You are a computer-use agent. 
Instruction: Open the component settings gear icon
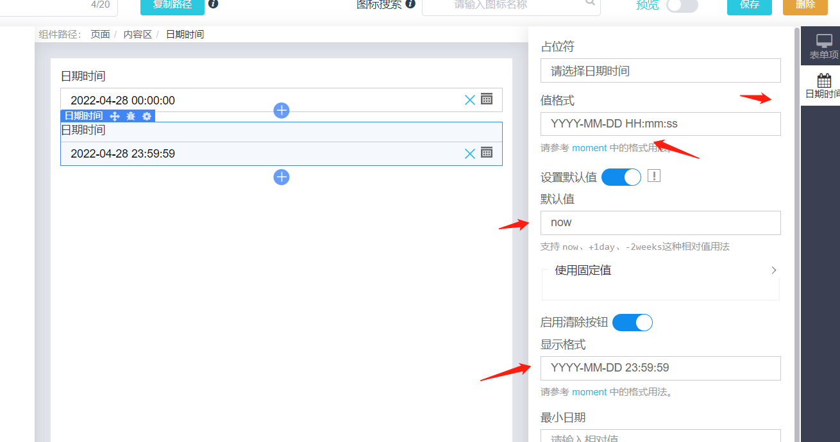147,116
